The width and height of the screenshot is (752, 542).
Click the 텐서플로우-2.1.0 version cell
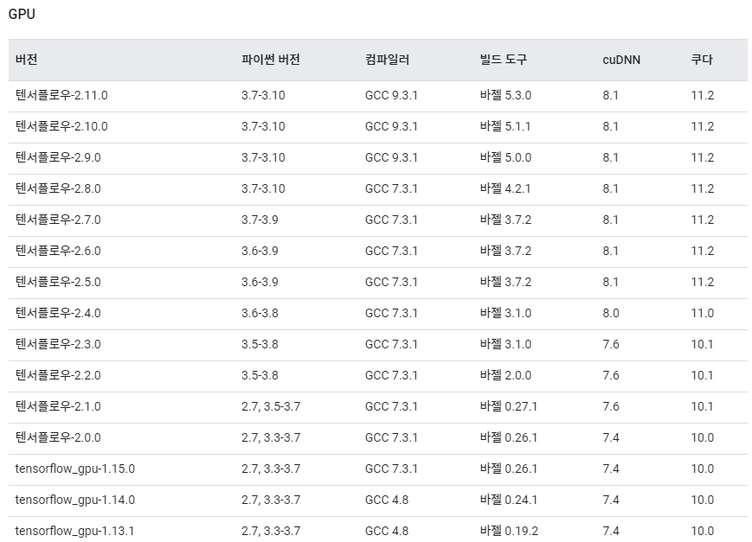(x=58, y=406)
